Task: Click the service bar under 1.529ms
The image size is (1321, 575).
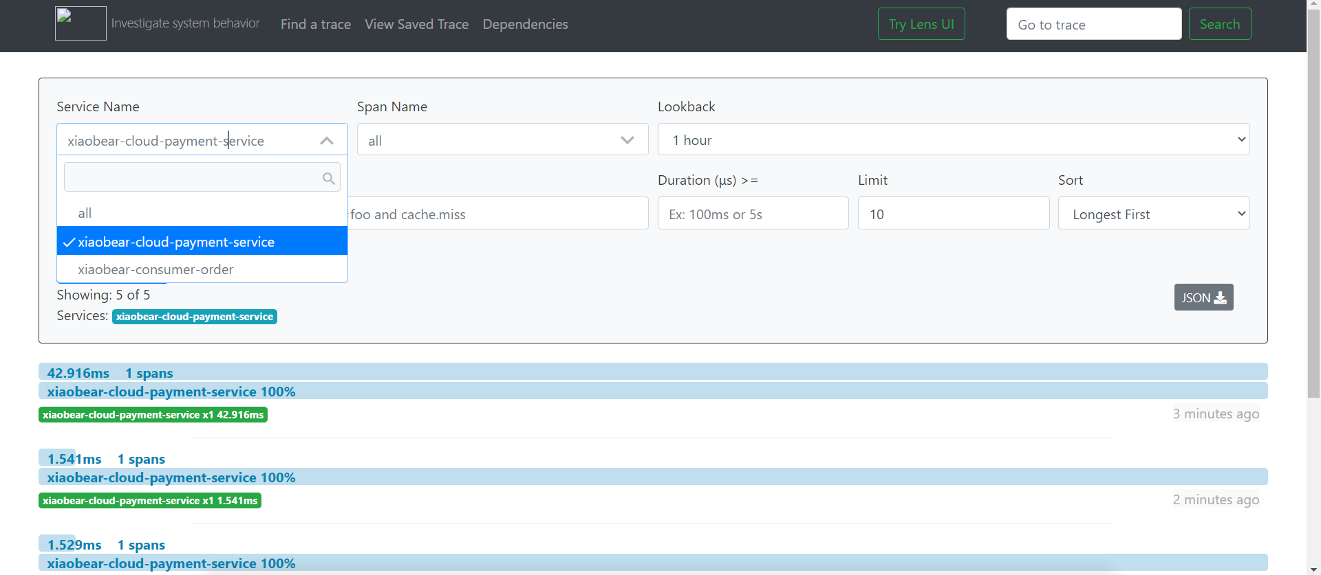Action: pyautogui.click(x=653, y=563)
